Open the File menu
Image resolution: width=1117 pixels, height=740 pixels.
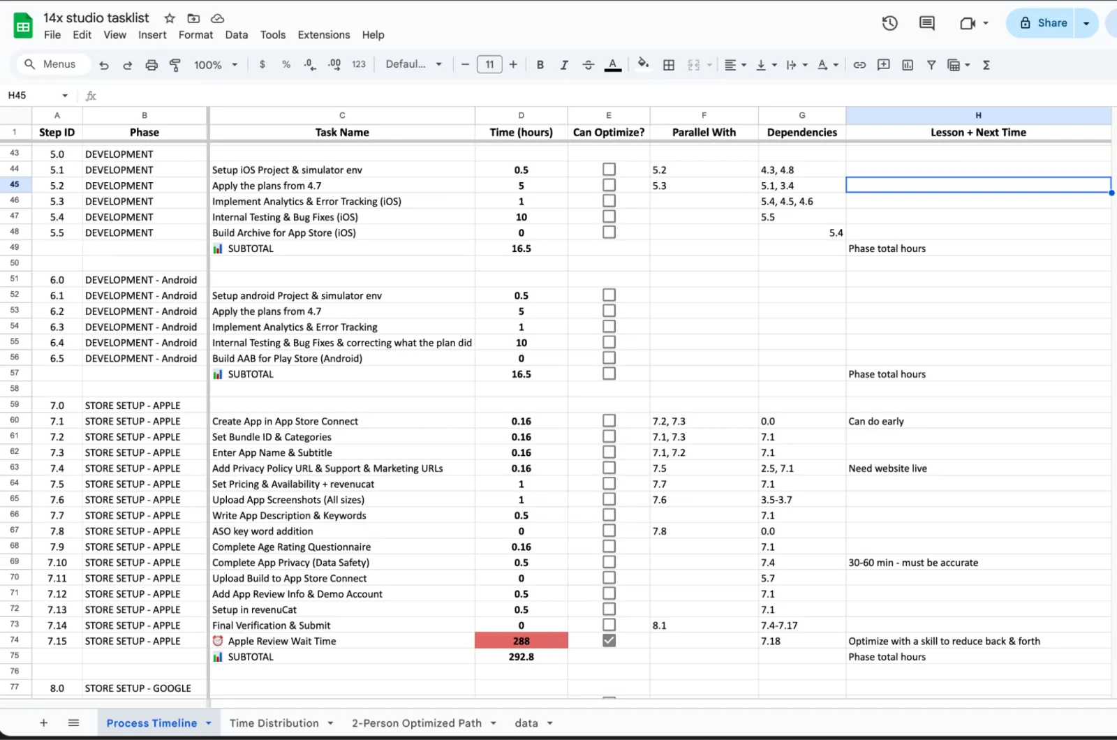[52, 35]
